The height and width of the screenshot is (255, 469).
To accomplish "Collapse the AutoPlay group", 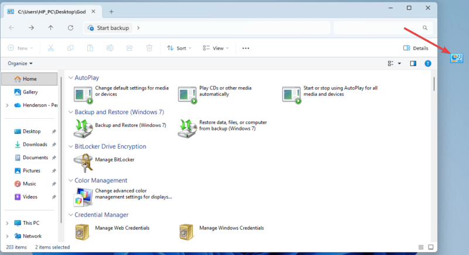I will point(70,78).
